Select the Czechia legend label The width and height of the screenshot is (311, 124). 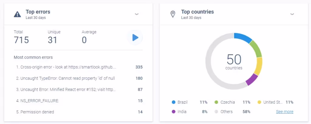[x=228, y=102]
